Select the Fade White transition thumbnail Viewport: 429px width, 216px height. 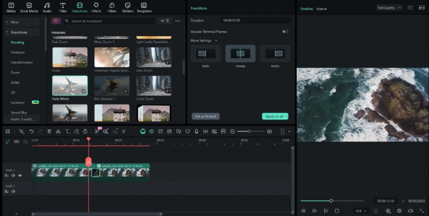click(x=70, y=85)
